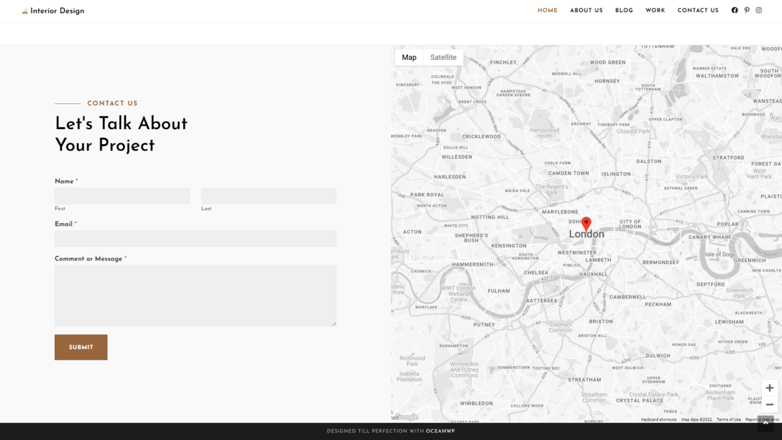
Task: Zoom out the map with minus button
Action: tap(770, 405)
